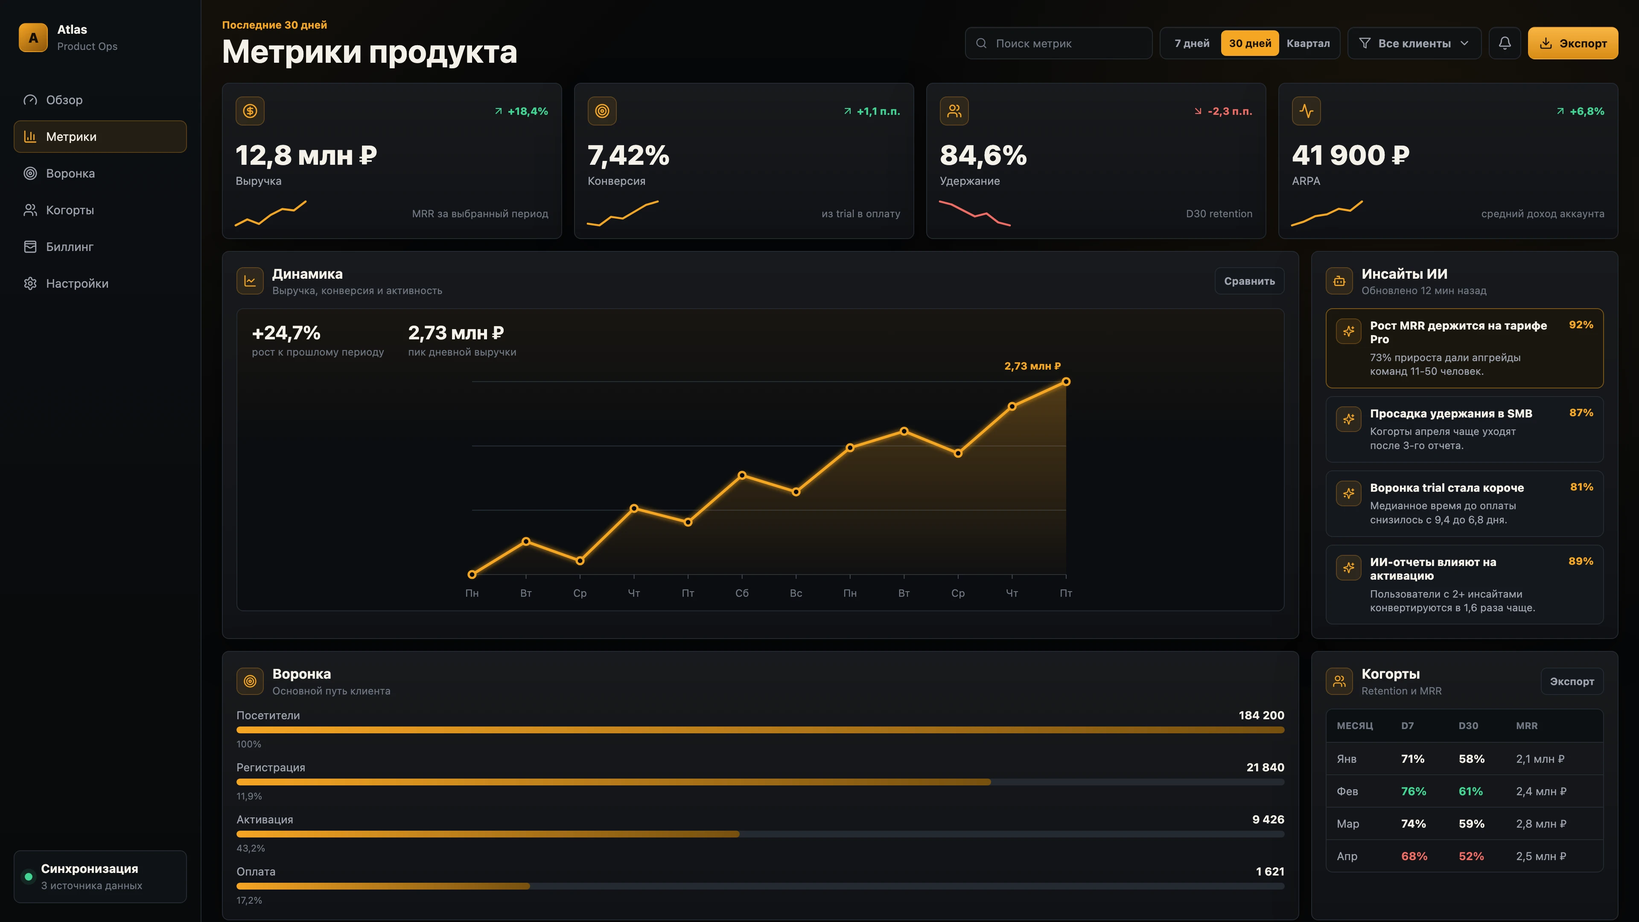1639x922 pixels.
Task: Open the Воронка trial стала короче insight
Action: [x=1464, y=503]
